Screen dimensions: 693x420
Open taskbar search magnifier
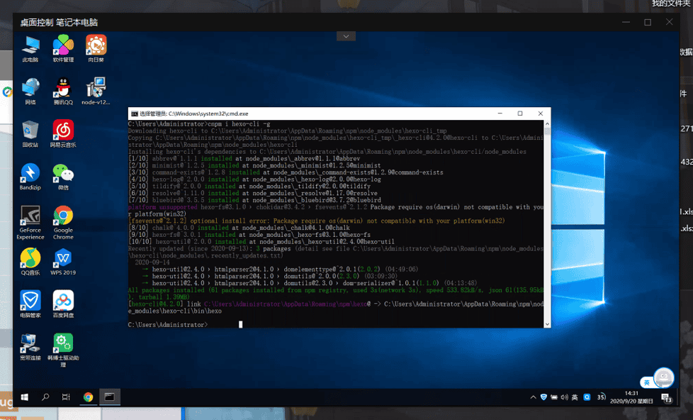click(45, 397)
